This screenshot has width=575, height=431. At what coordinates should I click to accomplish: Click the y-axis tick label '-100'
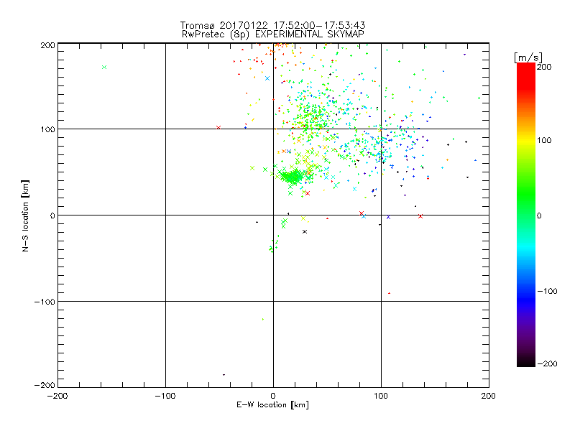point(45,302)
